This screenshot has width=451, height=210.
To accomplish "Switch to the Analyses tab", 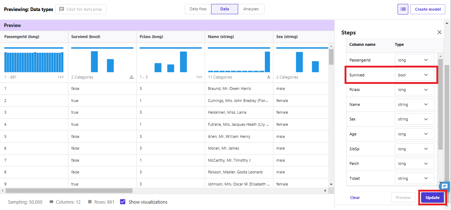I will (251, 9).
